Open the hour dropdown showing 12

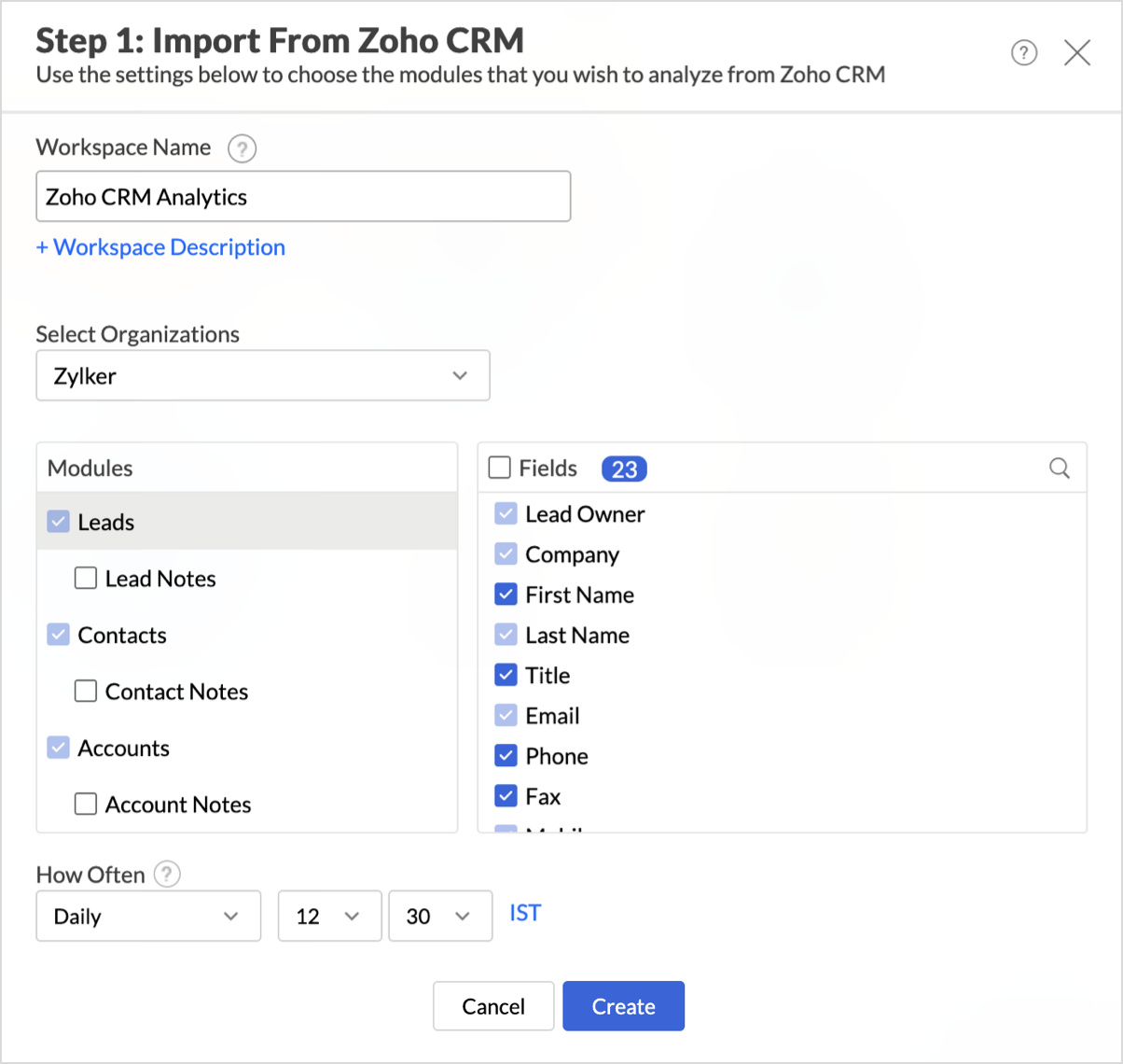(329, 917)
